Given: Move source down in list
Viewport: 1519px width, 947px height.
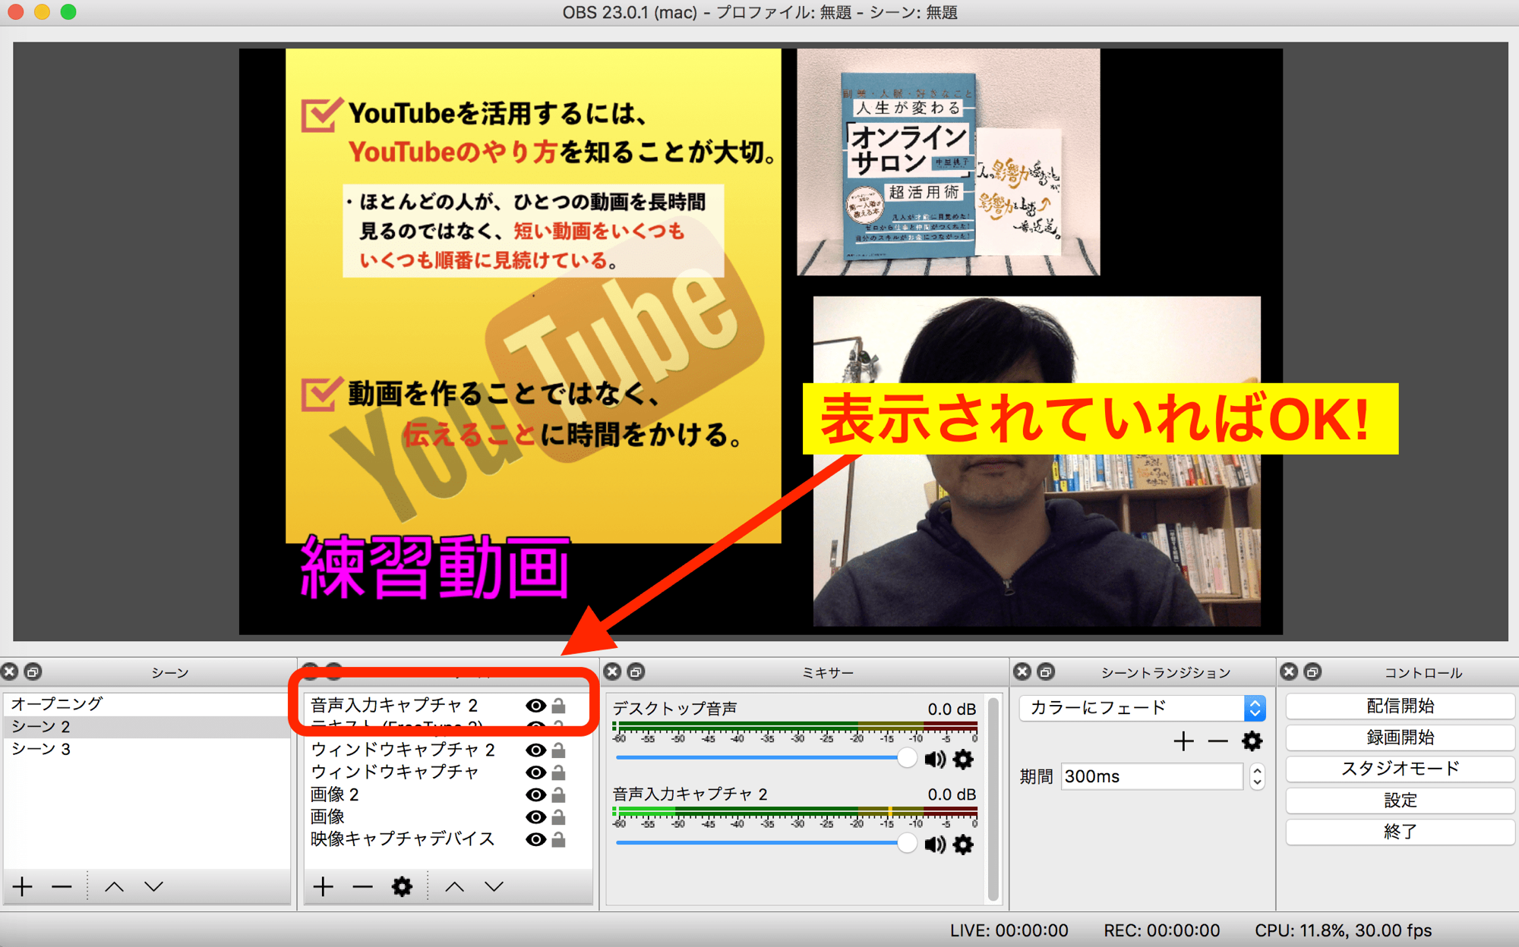Looking at the screenshot, I should (x=494, y=886).
